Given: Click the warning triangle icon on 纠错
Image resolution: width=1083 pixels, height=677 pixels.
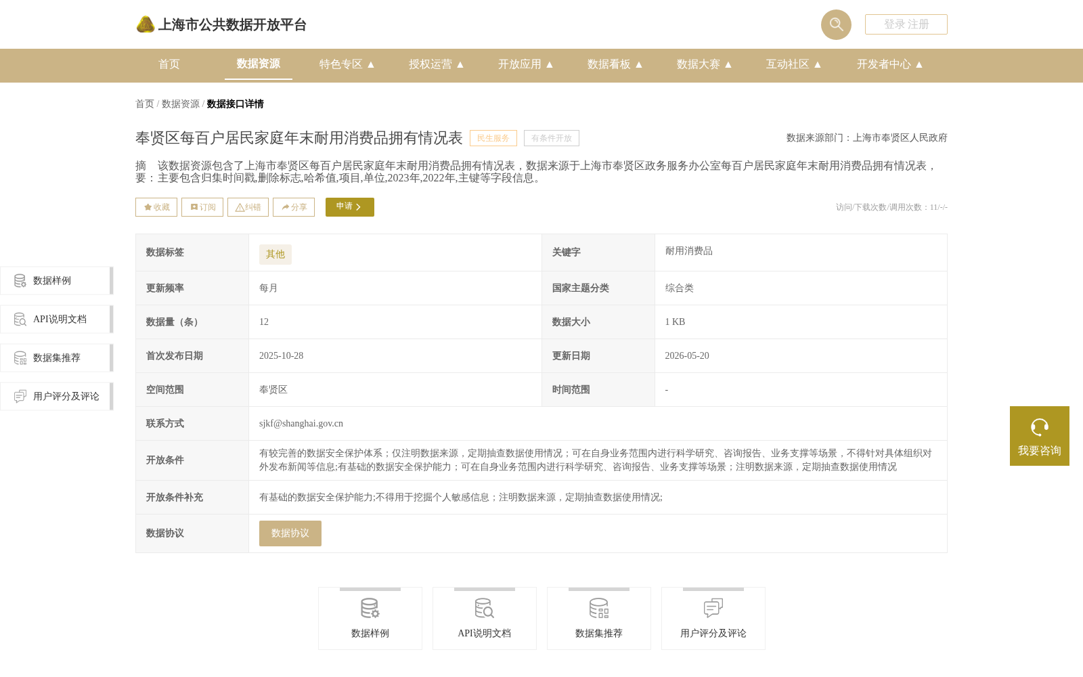Looking at the screenshot, I should point(240,208).
